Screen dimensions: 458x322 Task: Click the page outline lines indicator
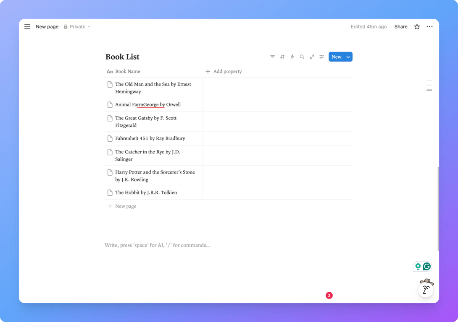tap(429, 85)
